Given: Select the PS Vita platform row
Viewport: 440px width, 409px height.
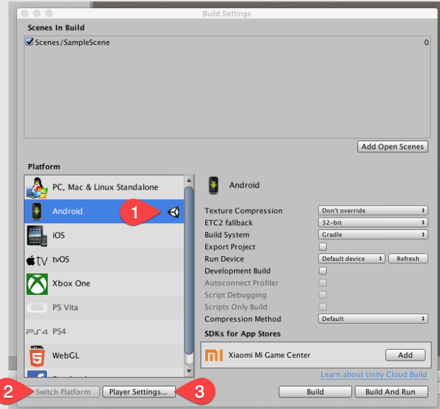Looking at the screenshot, I should coord(104,307).
